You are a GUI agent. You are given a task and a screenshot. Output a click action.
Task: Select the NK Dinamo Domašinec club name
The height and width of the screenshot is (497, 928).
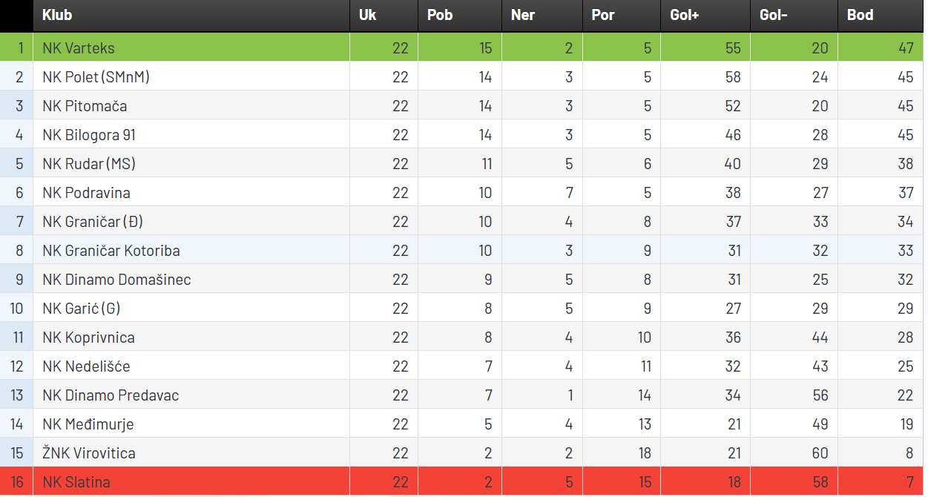pyautogui.click(x=116, y=280)
